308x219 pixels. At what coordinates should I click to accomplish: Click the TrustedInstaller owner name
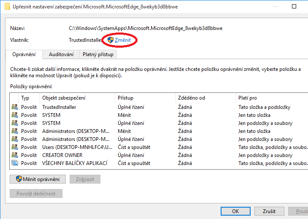pyautogui.click(x=85, y=40)
